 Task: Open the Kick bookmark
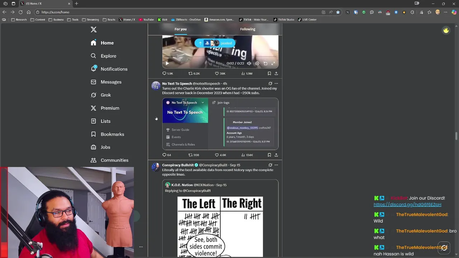(x=162, y=20)
